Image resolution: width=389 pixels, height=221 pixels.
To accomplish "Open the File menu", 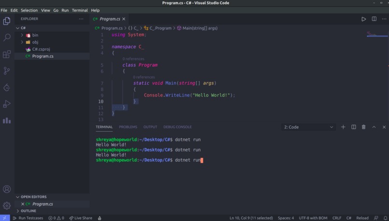I will pos(4,10).
